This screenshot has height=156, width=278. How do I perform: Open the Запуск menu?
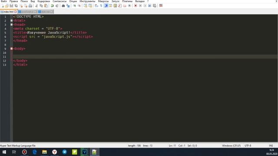[116, 1]
